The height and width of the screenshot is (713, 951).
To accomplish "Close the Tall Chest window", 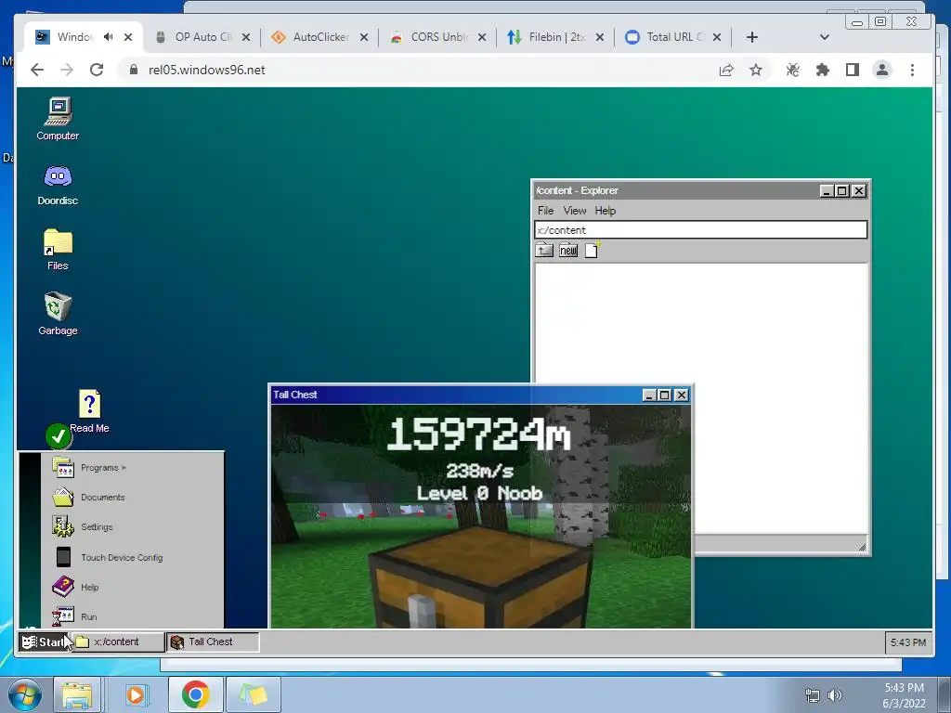I will tap(681, 395).
